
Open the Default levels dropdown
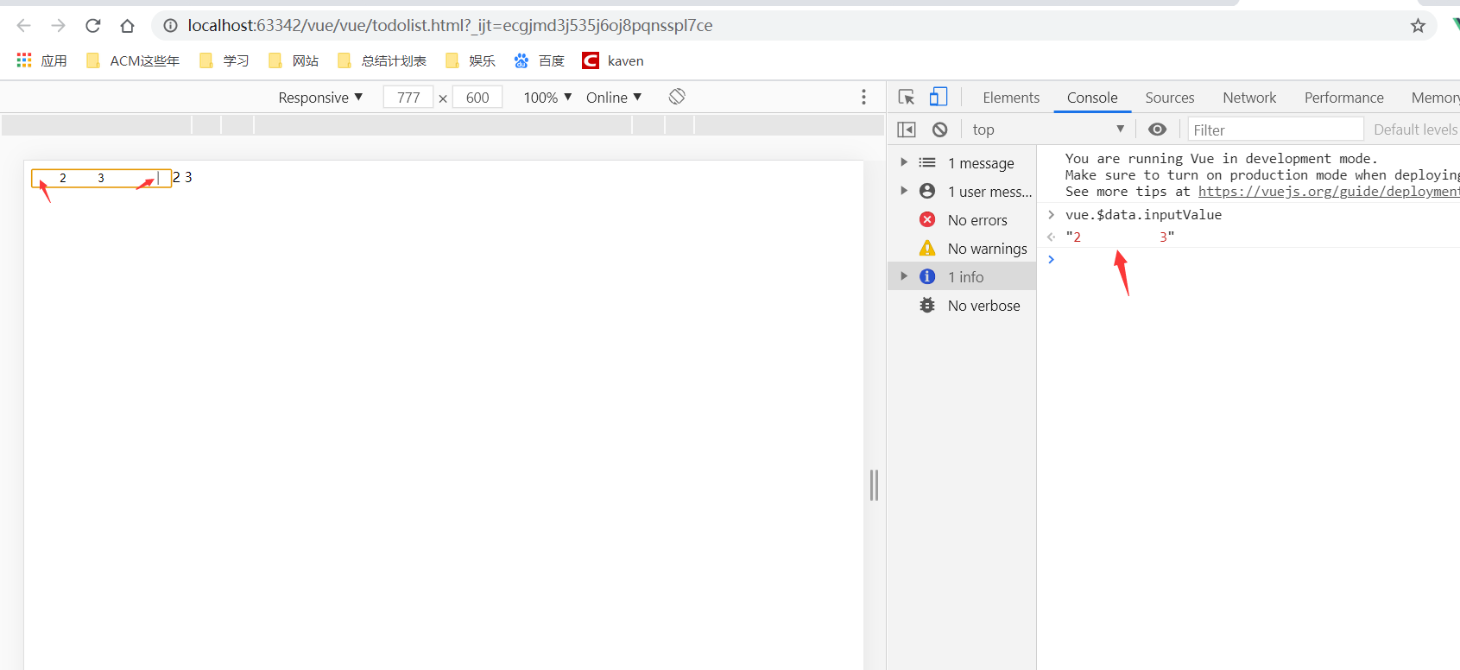1415,130
